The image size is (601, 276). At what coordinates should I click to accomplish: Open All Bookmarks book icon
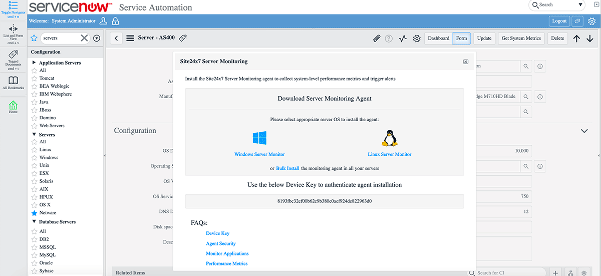click(x=14, y=80)
